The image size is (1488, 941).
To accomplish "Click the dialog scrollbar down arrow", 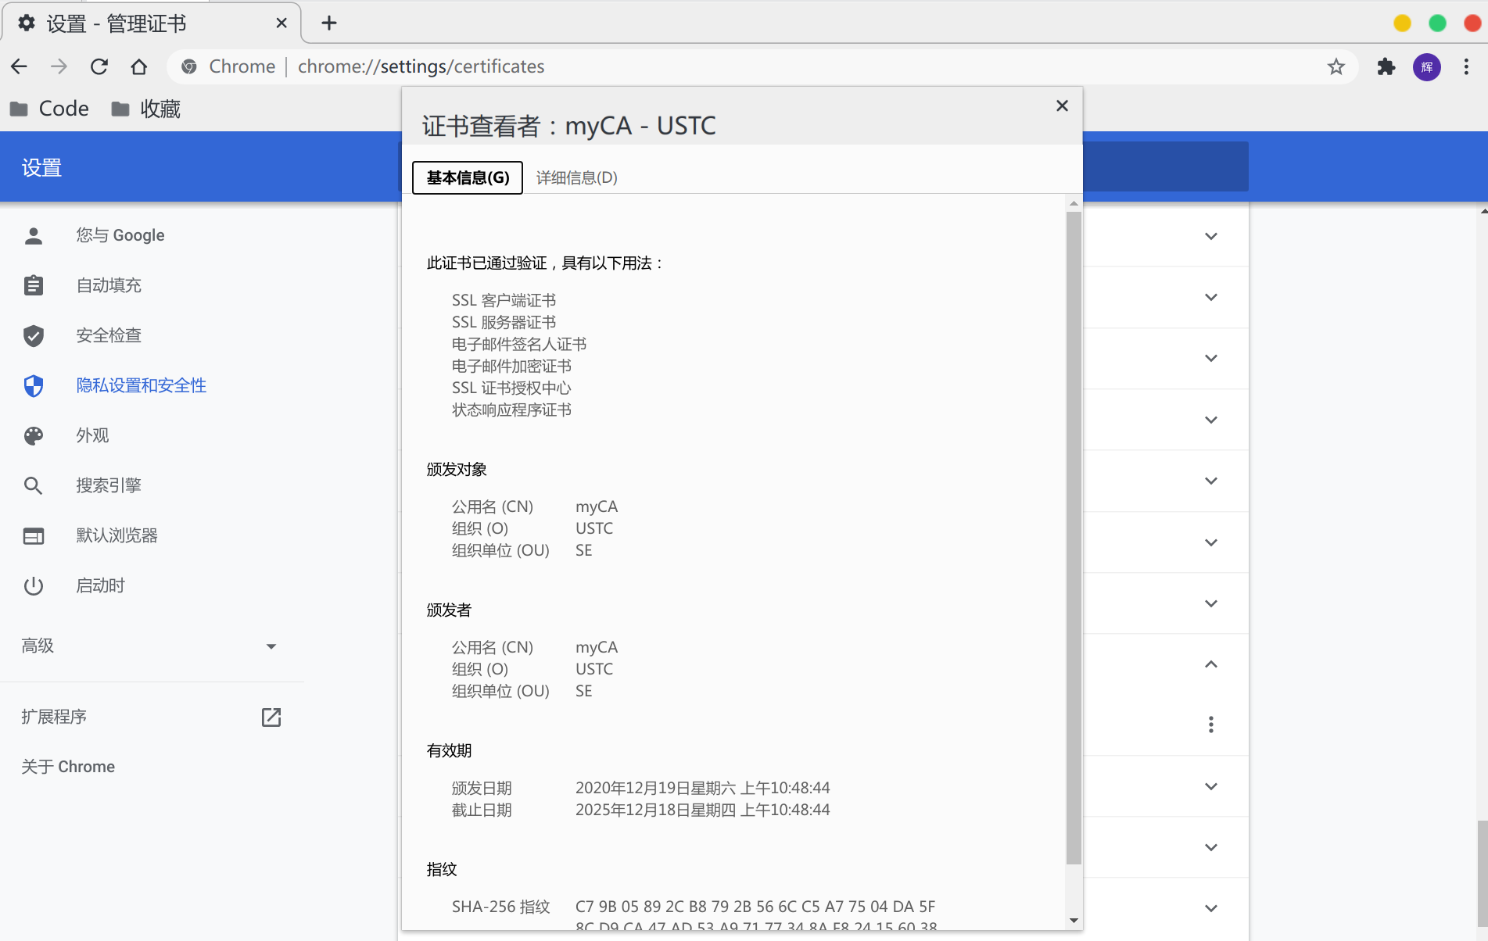I will 1074,921.
